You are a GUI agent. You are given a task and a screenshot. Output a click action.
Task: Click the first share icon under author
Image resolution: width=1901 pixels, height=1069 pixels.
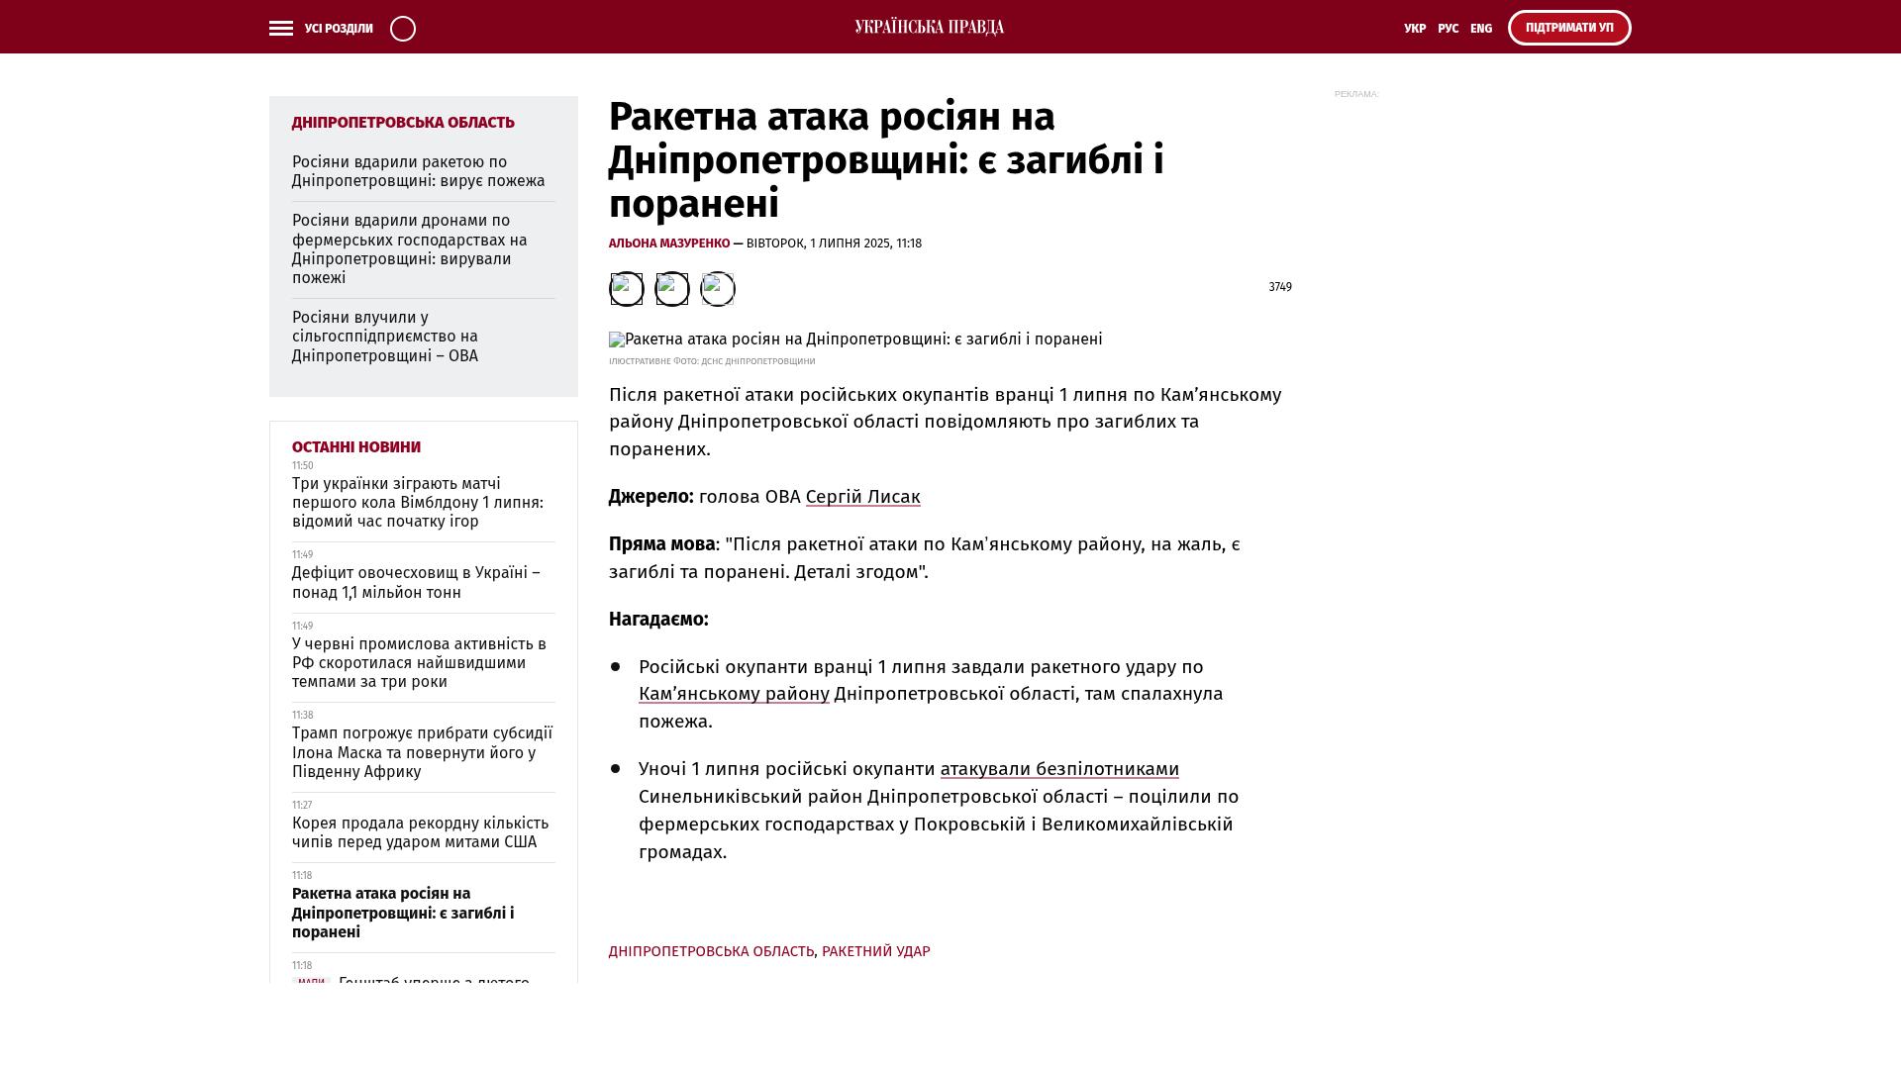(626, 289)
